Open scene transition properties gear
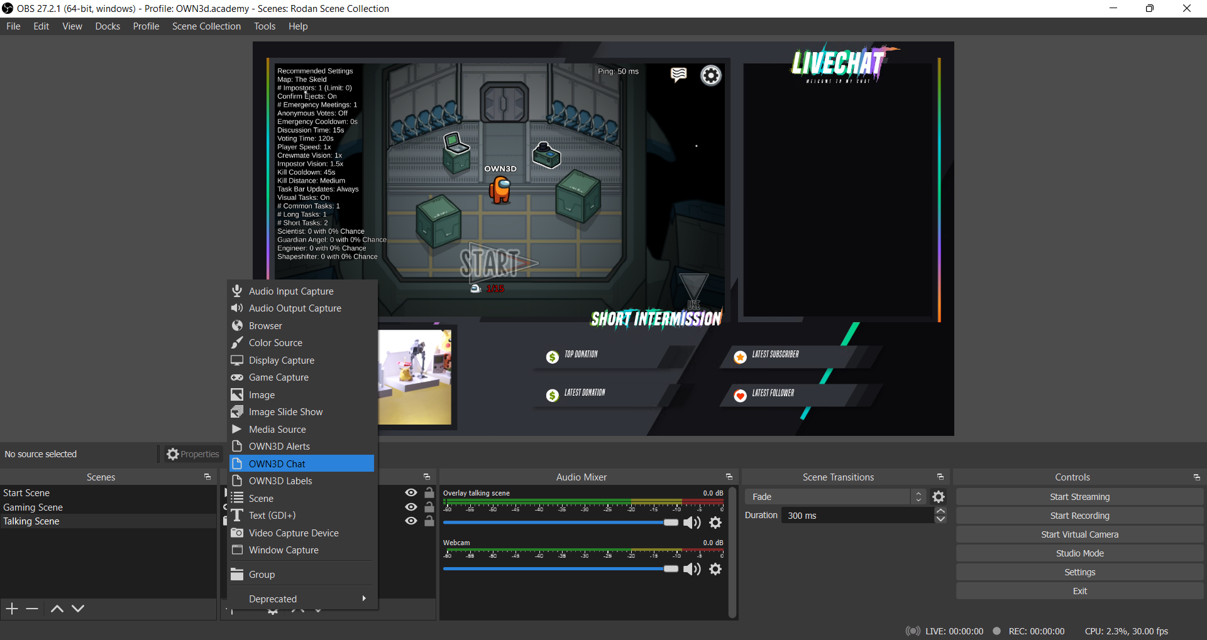This screenshot has height=640, width=1207. (x=939, y=497)
